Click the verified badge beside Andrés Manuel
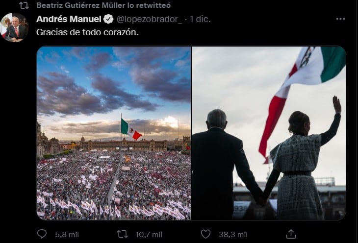358x243 pixels. coord(108,20)
